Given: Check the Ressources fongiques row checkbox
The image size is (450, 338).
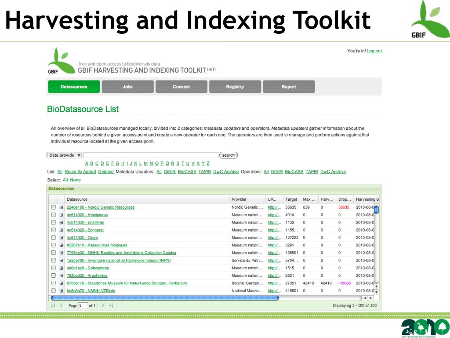Looking at the screenshot, I should [53, 245].
